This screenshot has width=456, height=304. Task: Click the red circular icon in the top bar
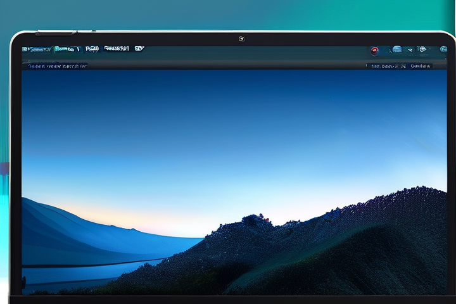374,50
